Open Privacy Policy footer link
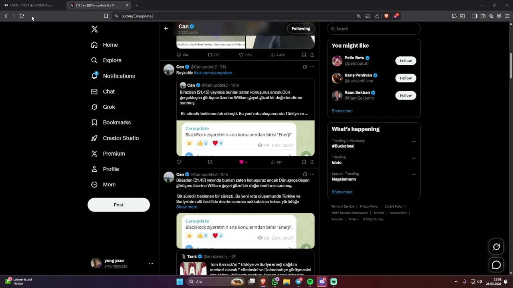 369,206
